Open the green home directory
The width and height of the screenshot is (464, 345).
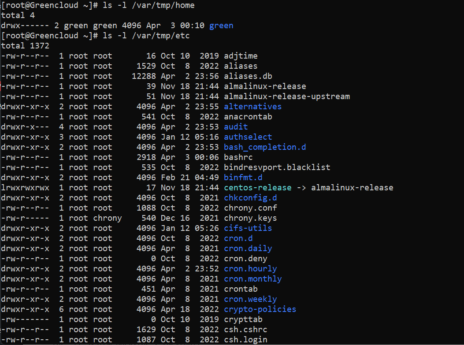click(x=221, y=25)
